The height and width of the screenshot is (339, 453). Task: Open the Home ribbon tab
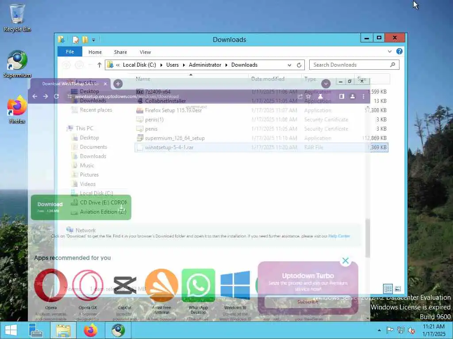(x=95, y=52)
